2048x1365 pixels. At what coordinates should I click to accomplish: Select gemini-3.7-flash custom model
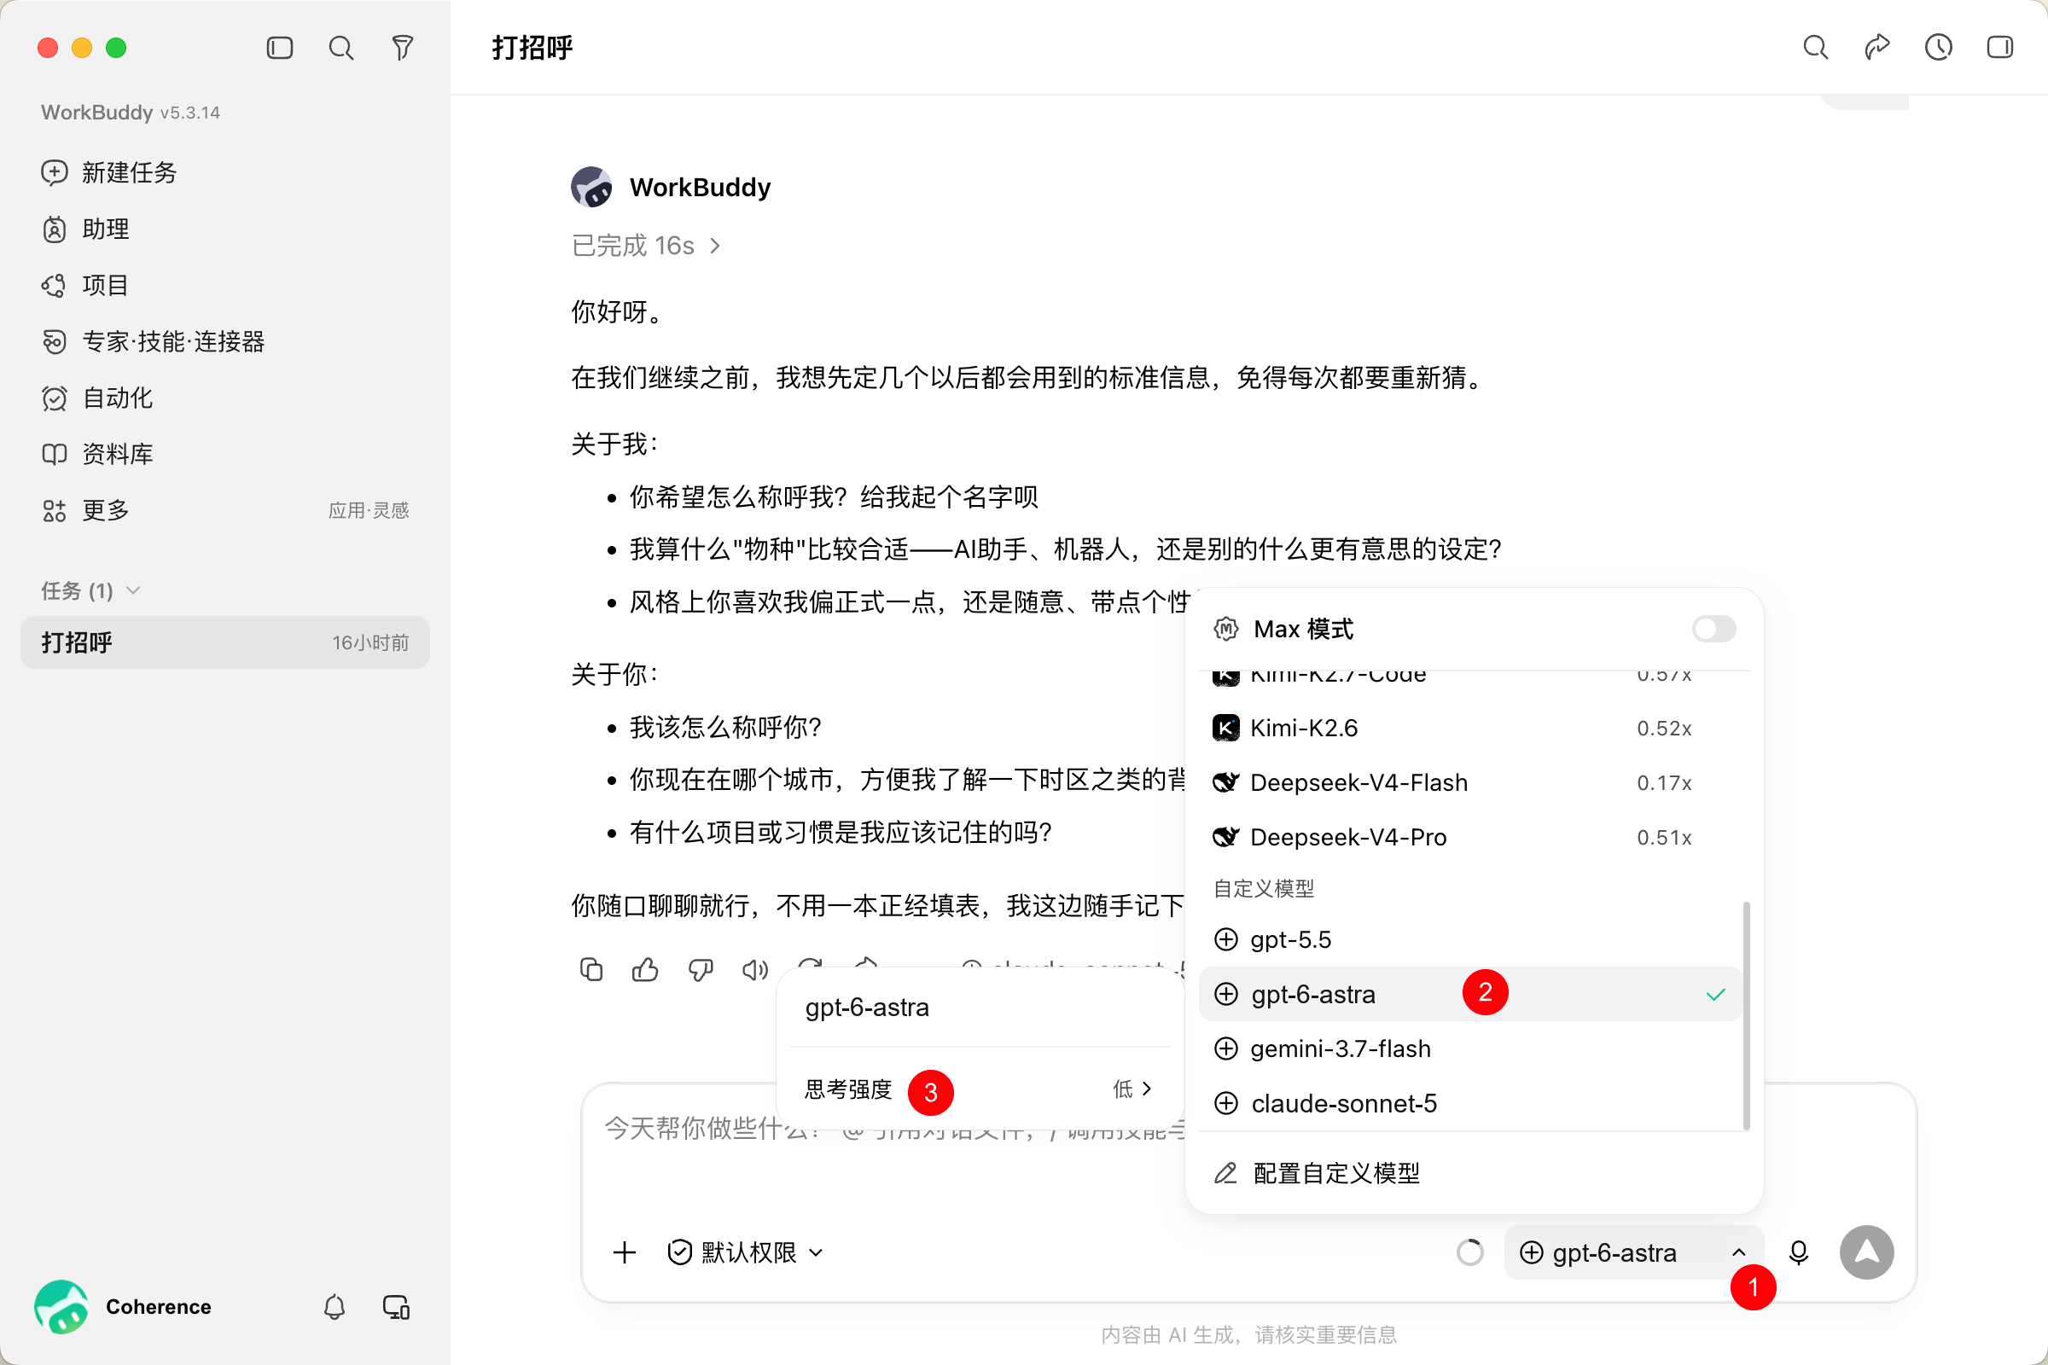pyautogui.click(x=1470, y=1049)
